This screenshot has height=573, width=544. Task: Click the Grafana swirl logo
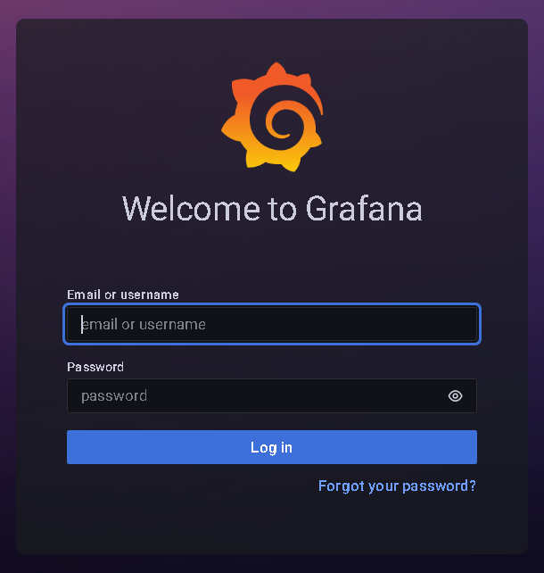272,117
